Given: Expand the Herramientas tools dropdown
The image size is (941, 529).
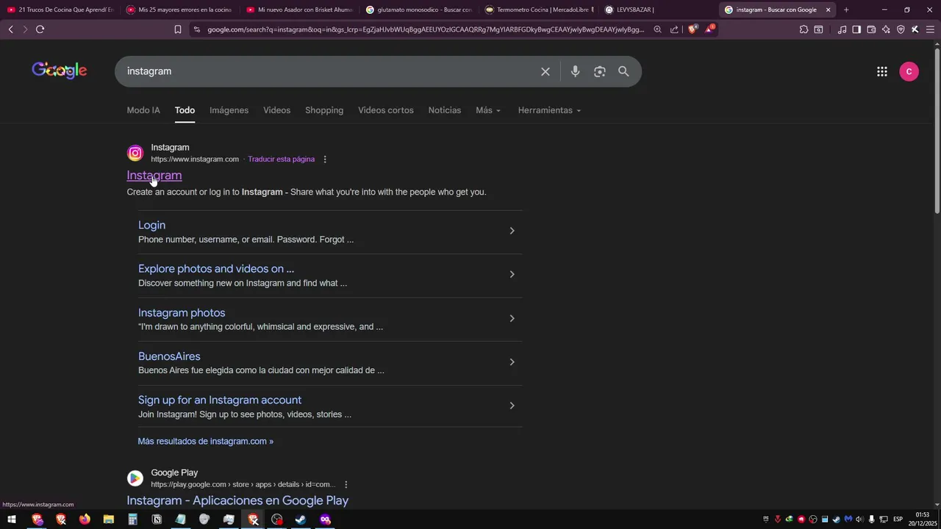Looking at the screenshot, I should point(549,110).
